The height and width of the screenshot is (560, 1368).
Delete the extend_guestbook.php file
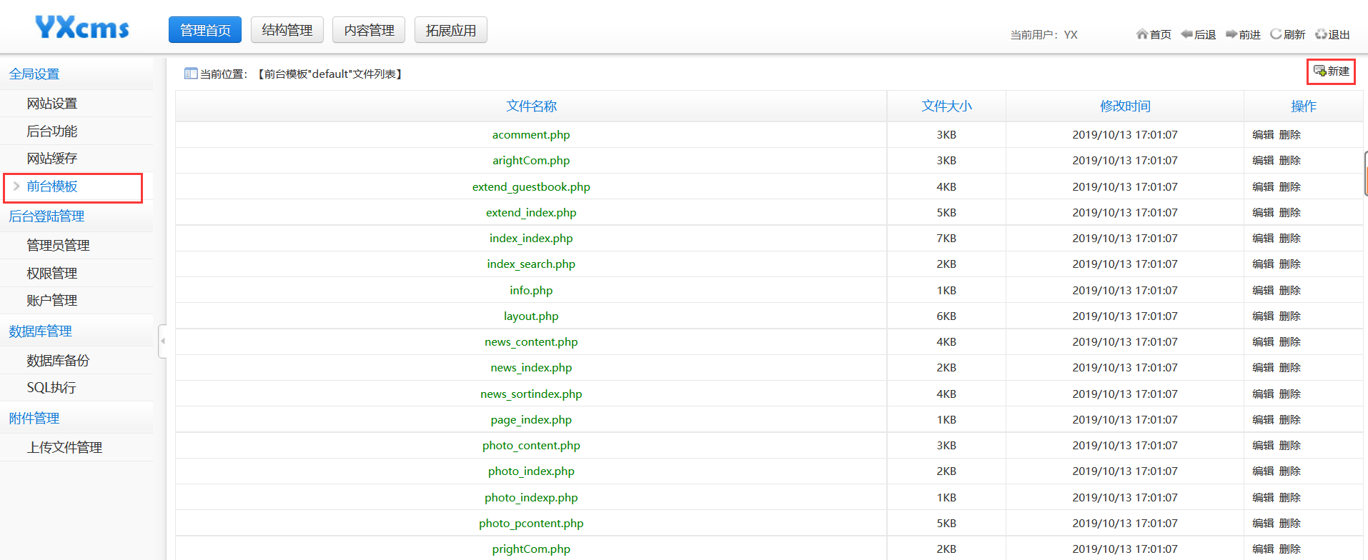[x=1289, y=187]
